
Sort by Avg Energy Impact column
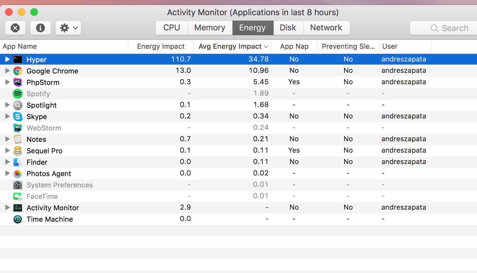tap(232, 47)
